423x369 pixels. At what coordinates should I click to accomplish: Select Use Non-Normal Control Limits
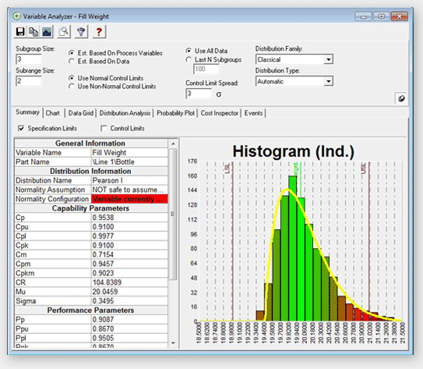click(72, 87)
